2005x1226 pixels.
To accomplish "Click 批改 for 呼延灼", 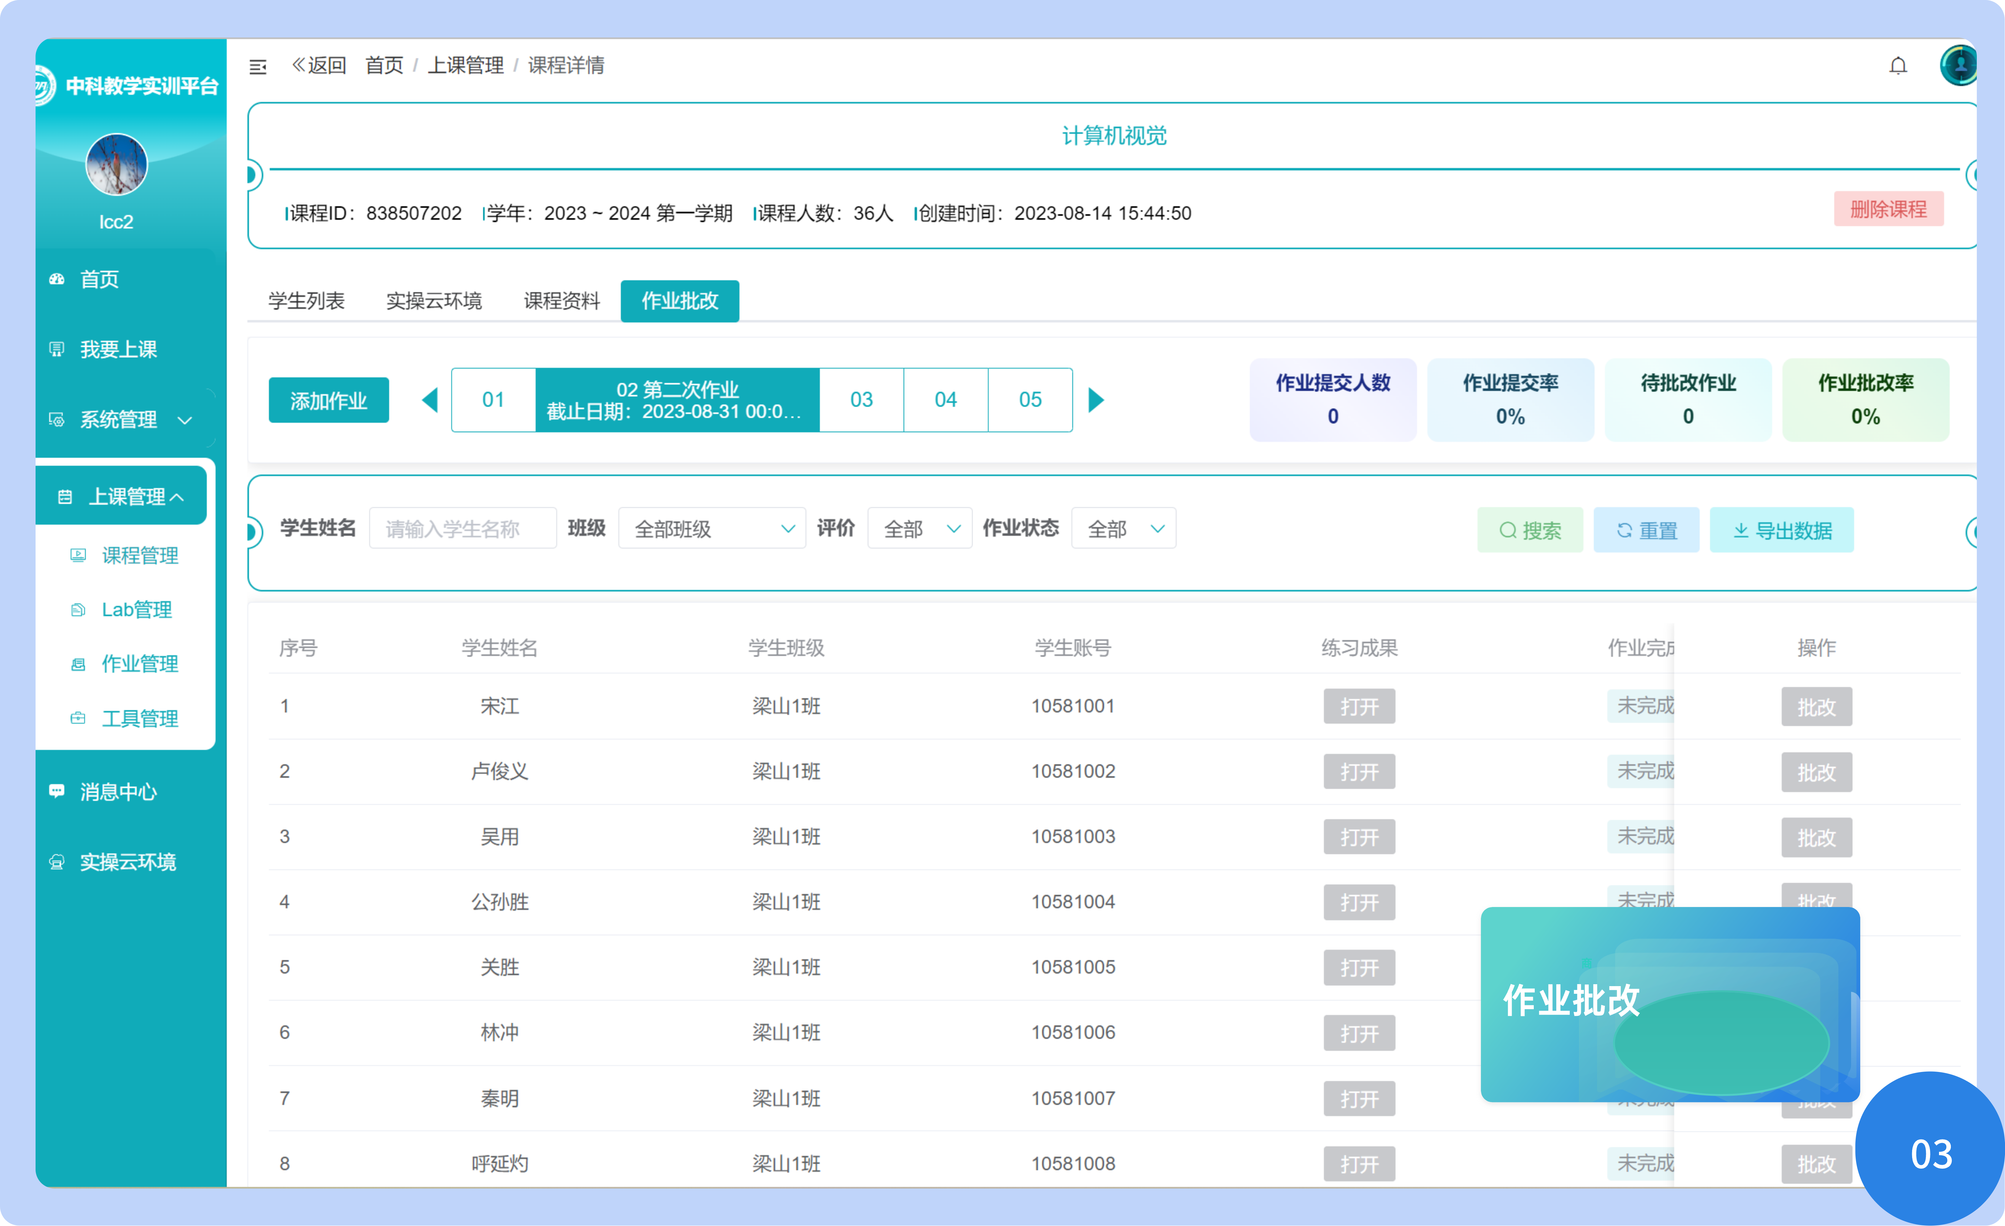I will (1816, 1164).
